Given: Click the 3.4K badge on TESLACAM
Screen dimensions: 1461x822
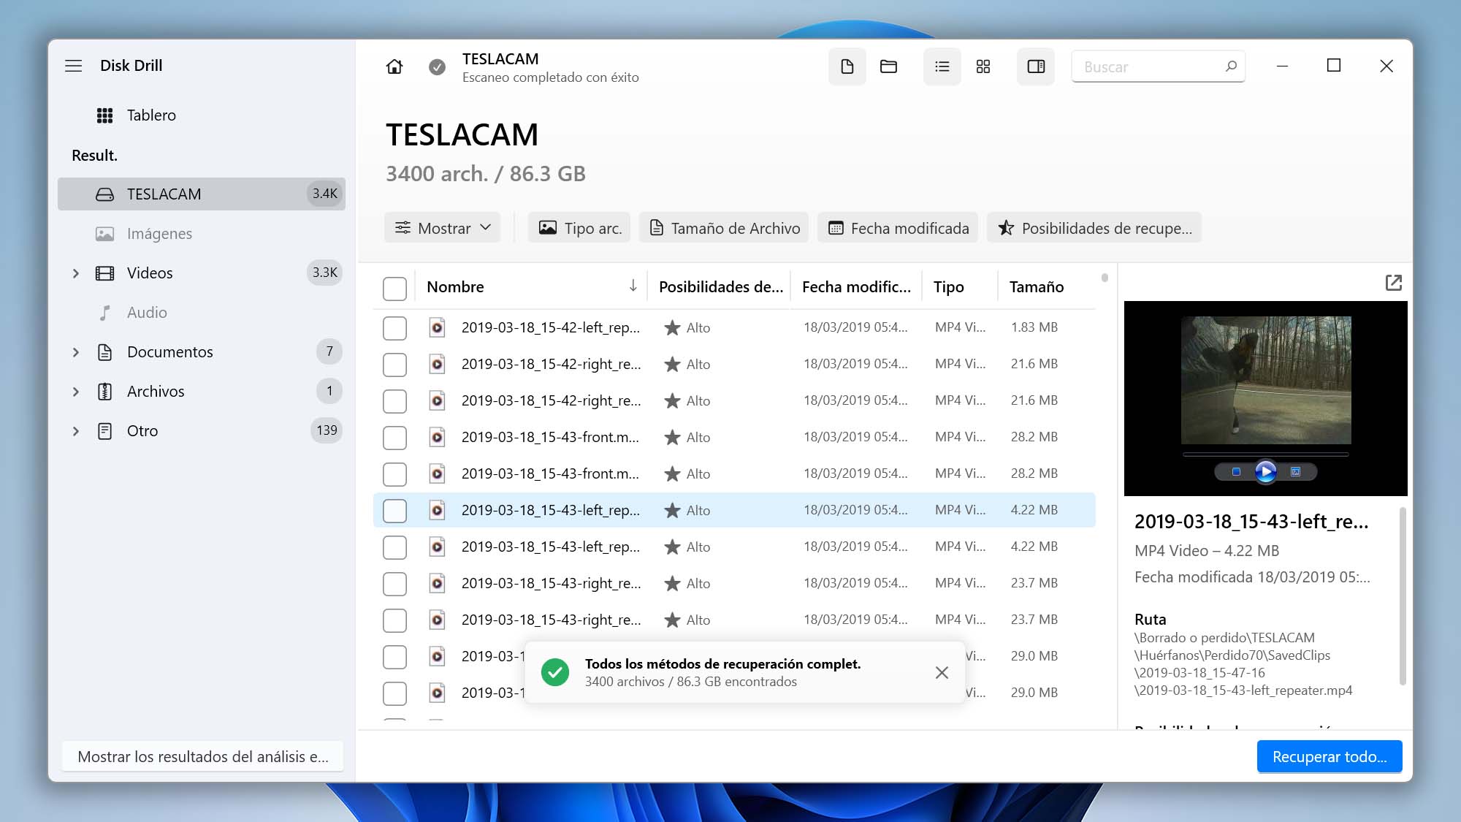Looking at the screenshot, I should 324,194.
